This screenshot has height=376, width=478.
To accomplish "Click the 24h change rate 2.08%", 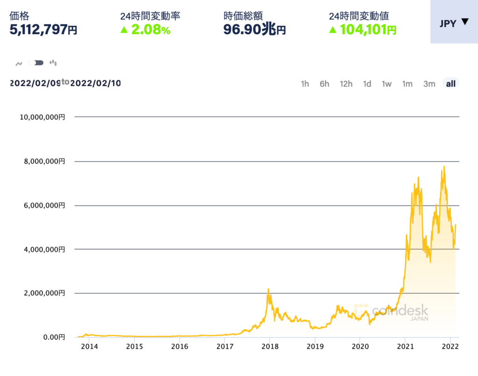I will [151, 29].
